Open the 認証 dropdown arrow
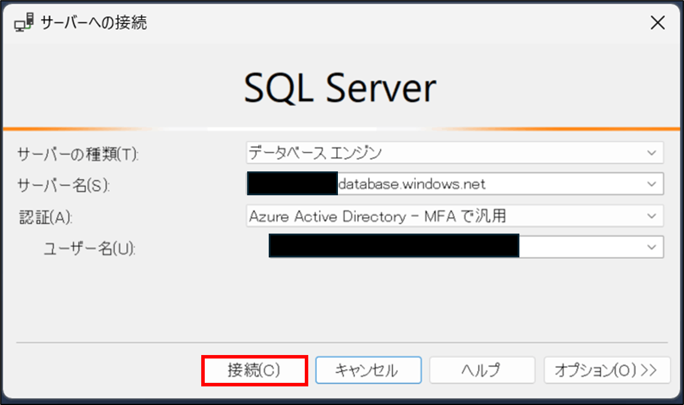This screenshot has width=684, height=405. 651,216
